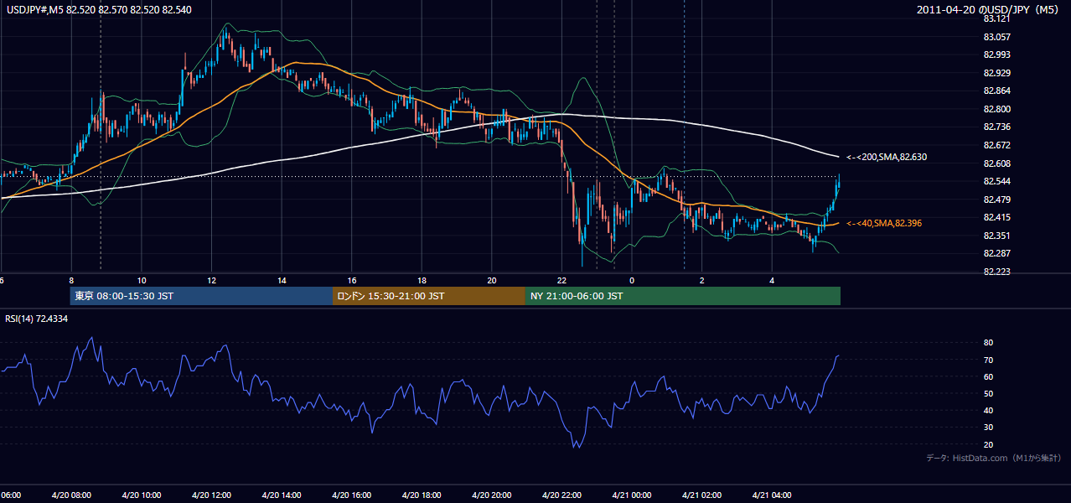
Task: Click the bottom time label 4/20 18:00
Action: pyautogui.click(x=422, y=495)
